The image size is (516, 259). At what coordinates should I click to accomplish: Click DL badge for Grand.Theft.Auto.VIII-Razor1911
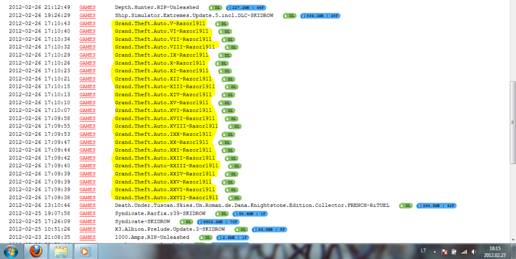pyautogui.click(x=232, y=47)
